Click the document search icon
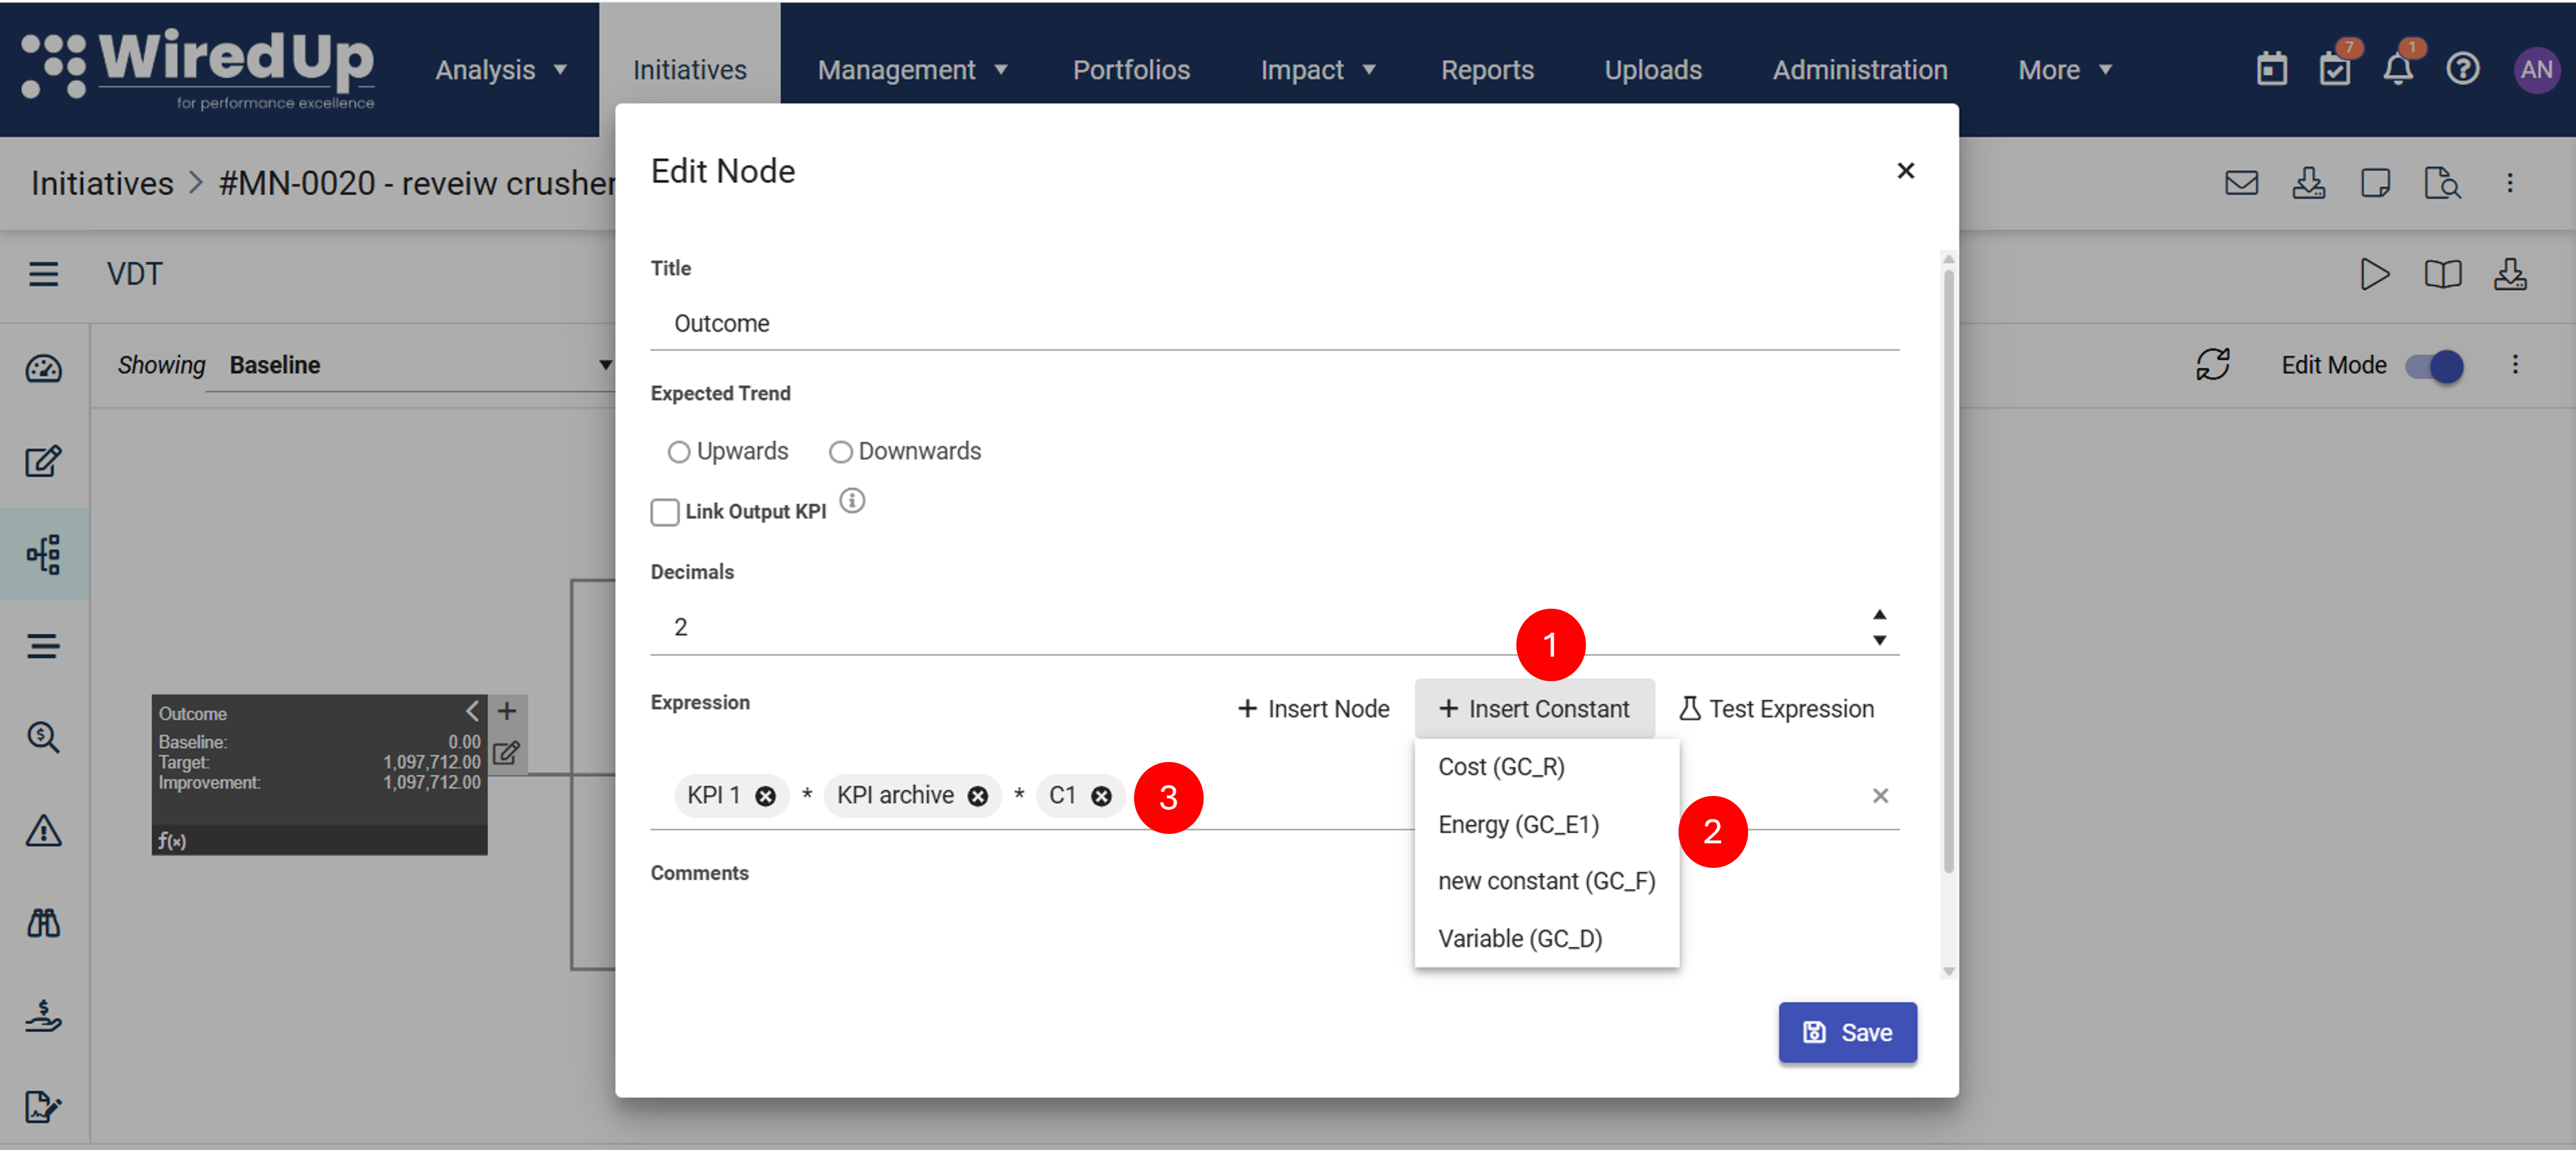This screenshot has width=2576, height=1150. coord(2442,183)
